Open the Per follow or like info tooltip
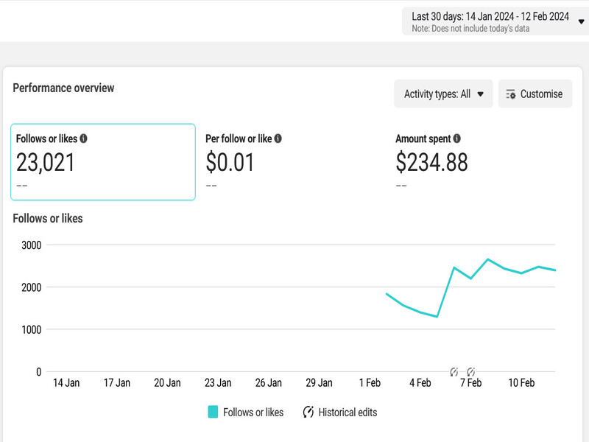Screen dimensions: 589x442 pyautogui.click(x=276, y=138)
